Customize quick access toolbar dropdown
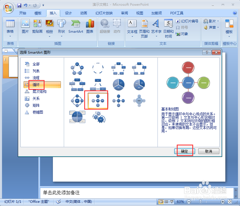 43,5
